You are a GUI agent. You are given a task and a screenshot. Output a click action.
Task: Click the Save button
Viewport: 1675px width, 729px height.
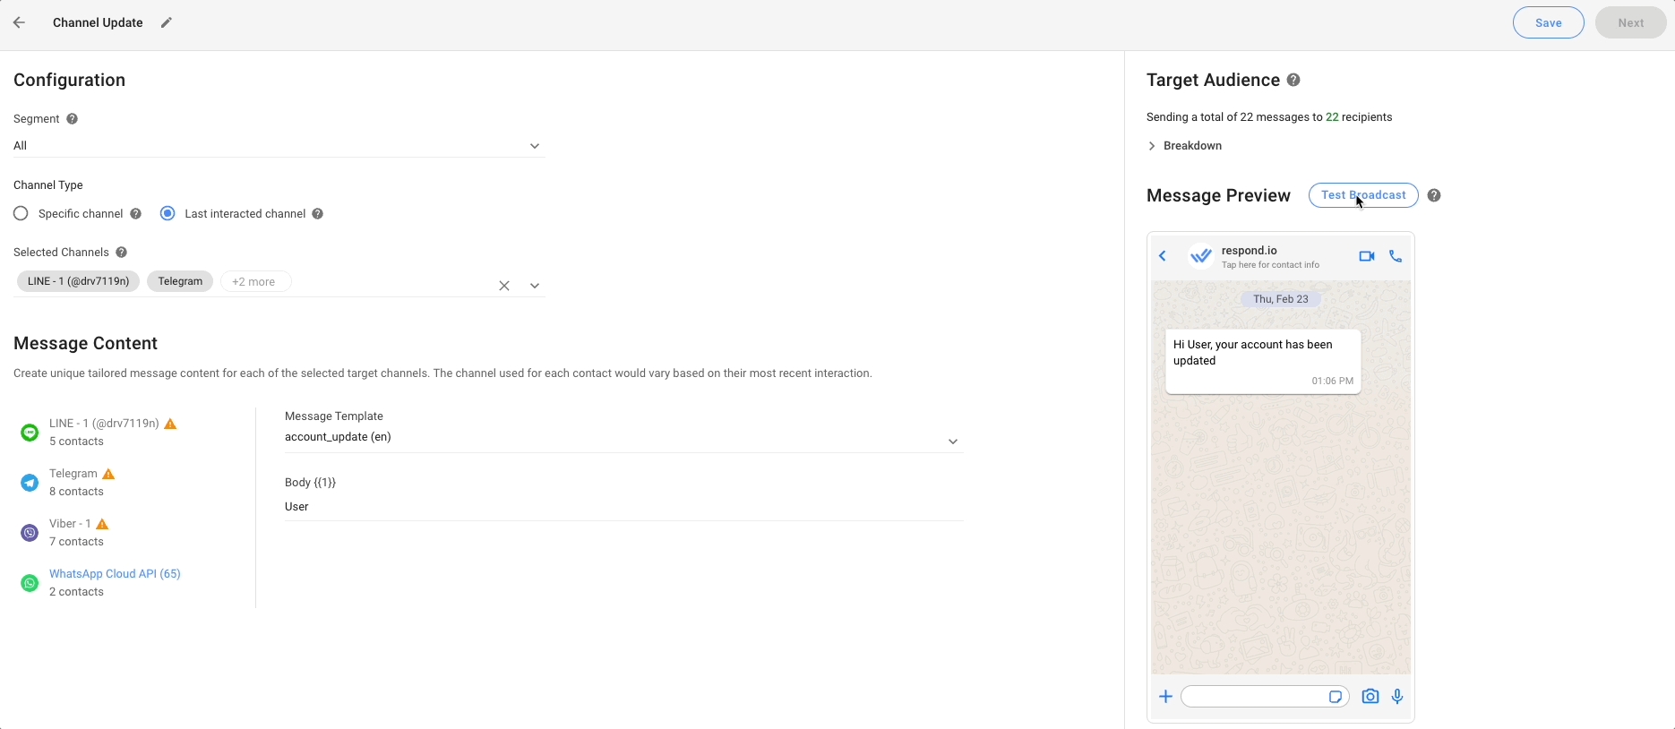(1548, 23)
